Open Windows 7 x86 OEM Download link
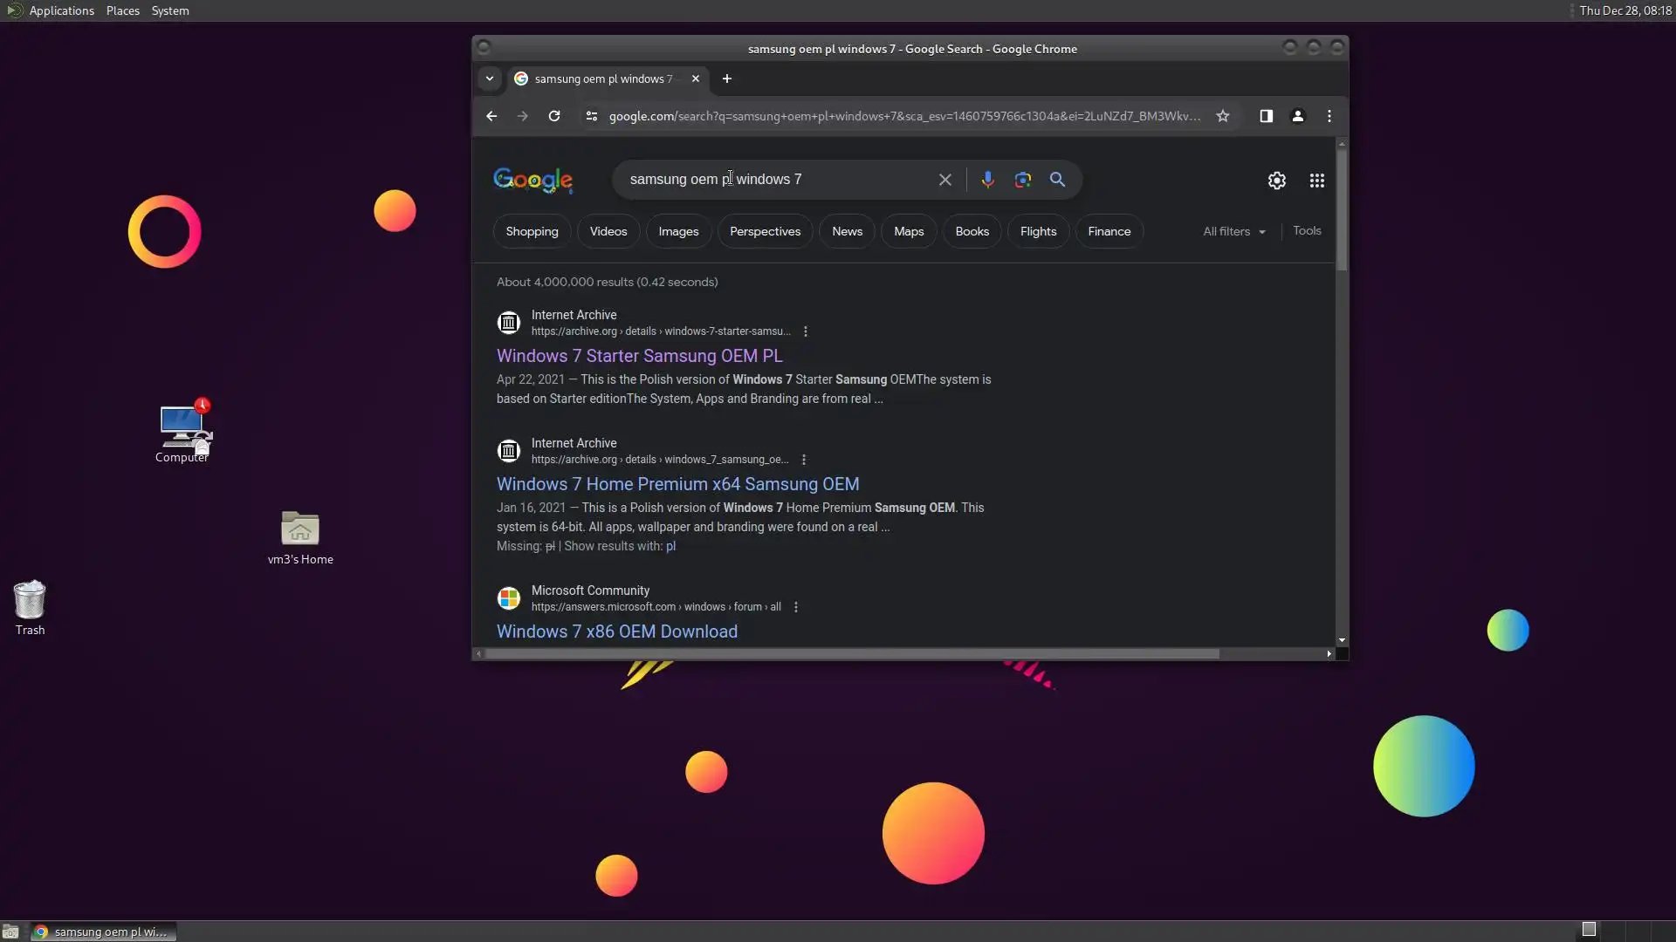Image resolution: width=1676 pixels, height=942 pixels. (616, 631)
